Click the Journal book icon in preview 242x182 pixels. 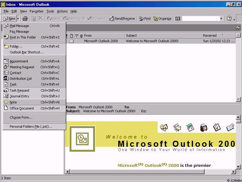pos(230,127)
